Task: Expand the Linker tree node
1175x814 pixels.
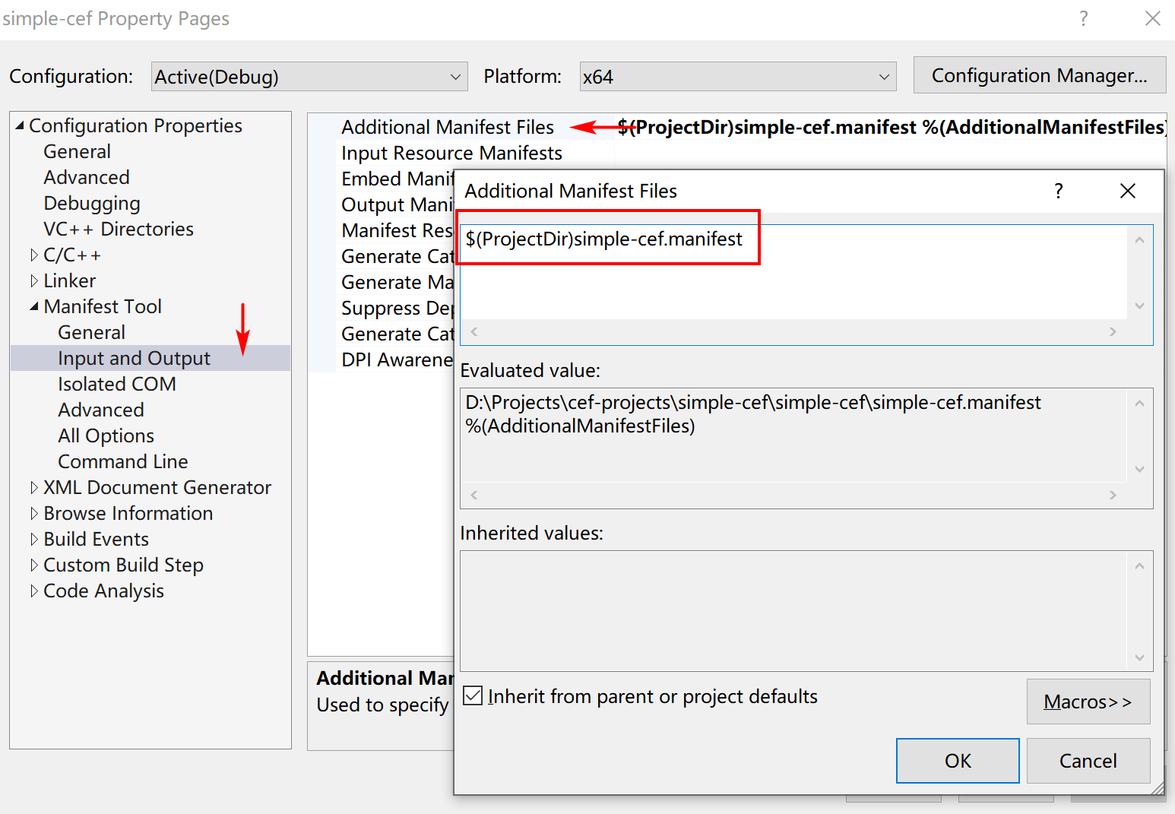Action: point(34,280)
